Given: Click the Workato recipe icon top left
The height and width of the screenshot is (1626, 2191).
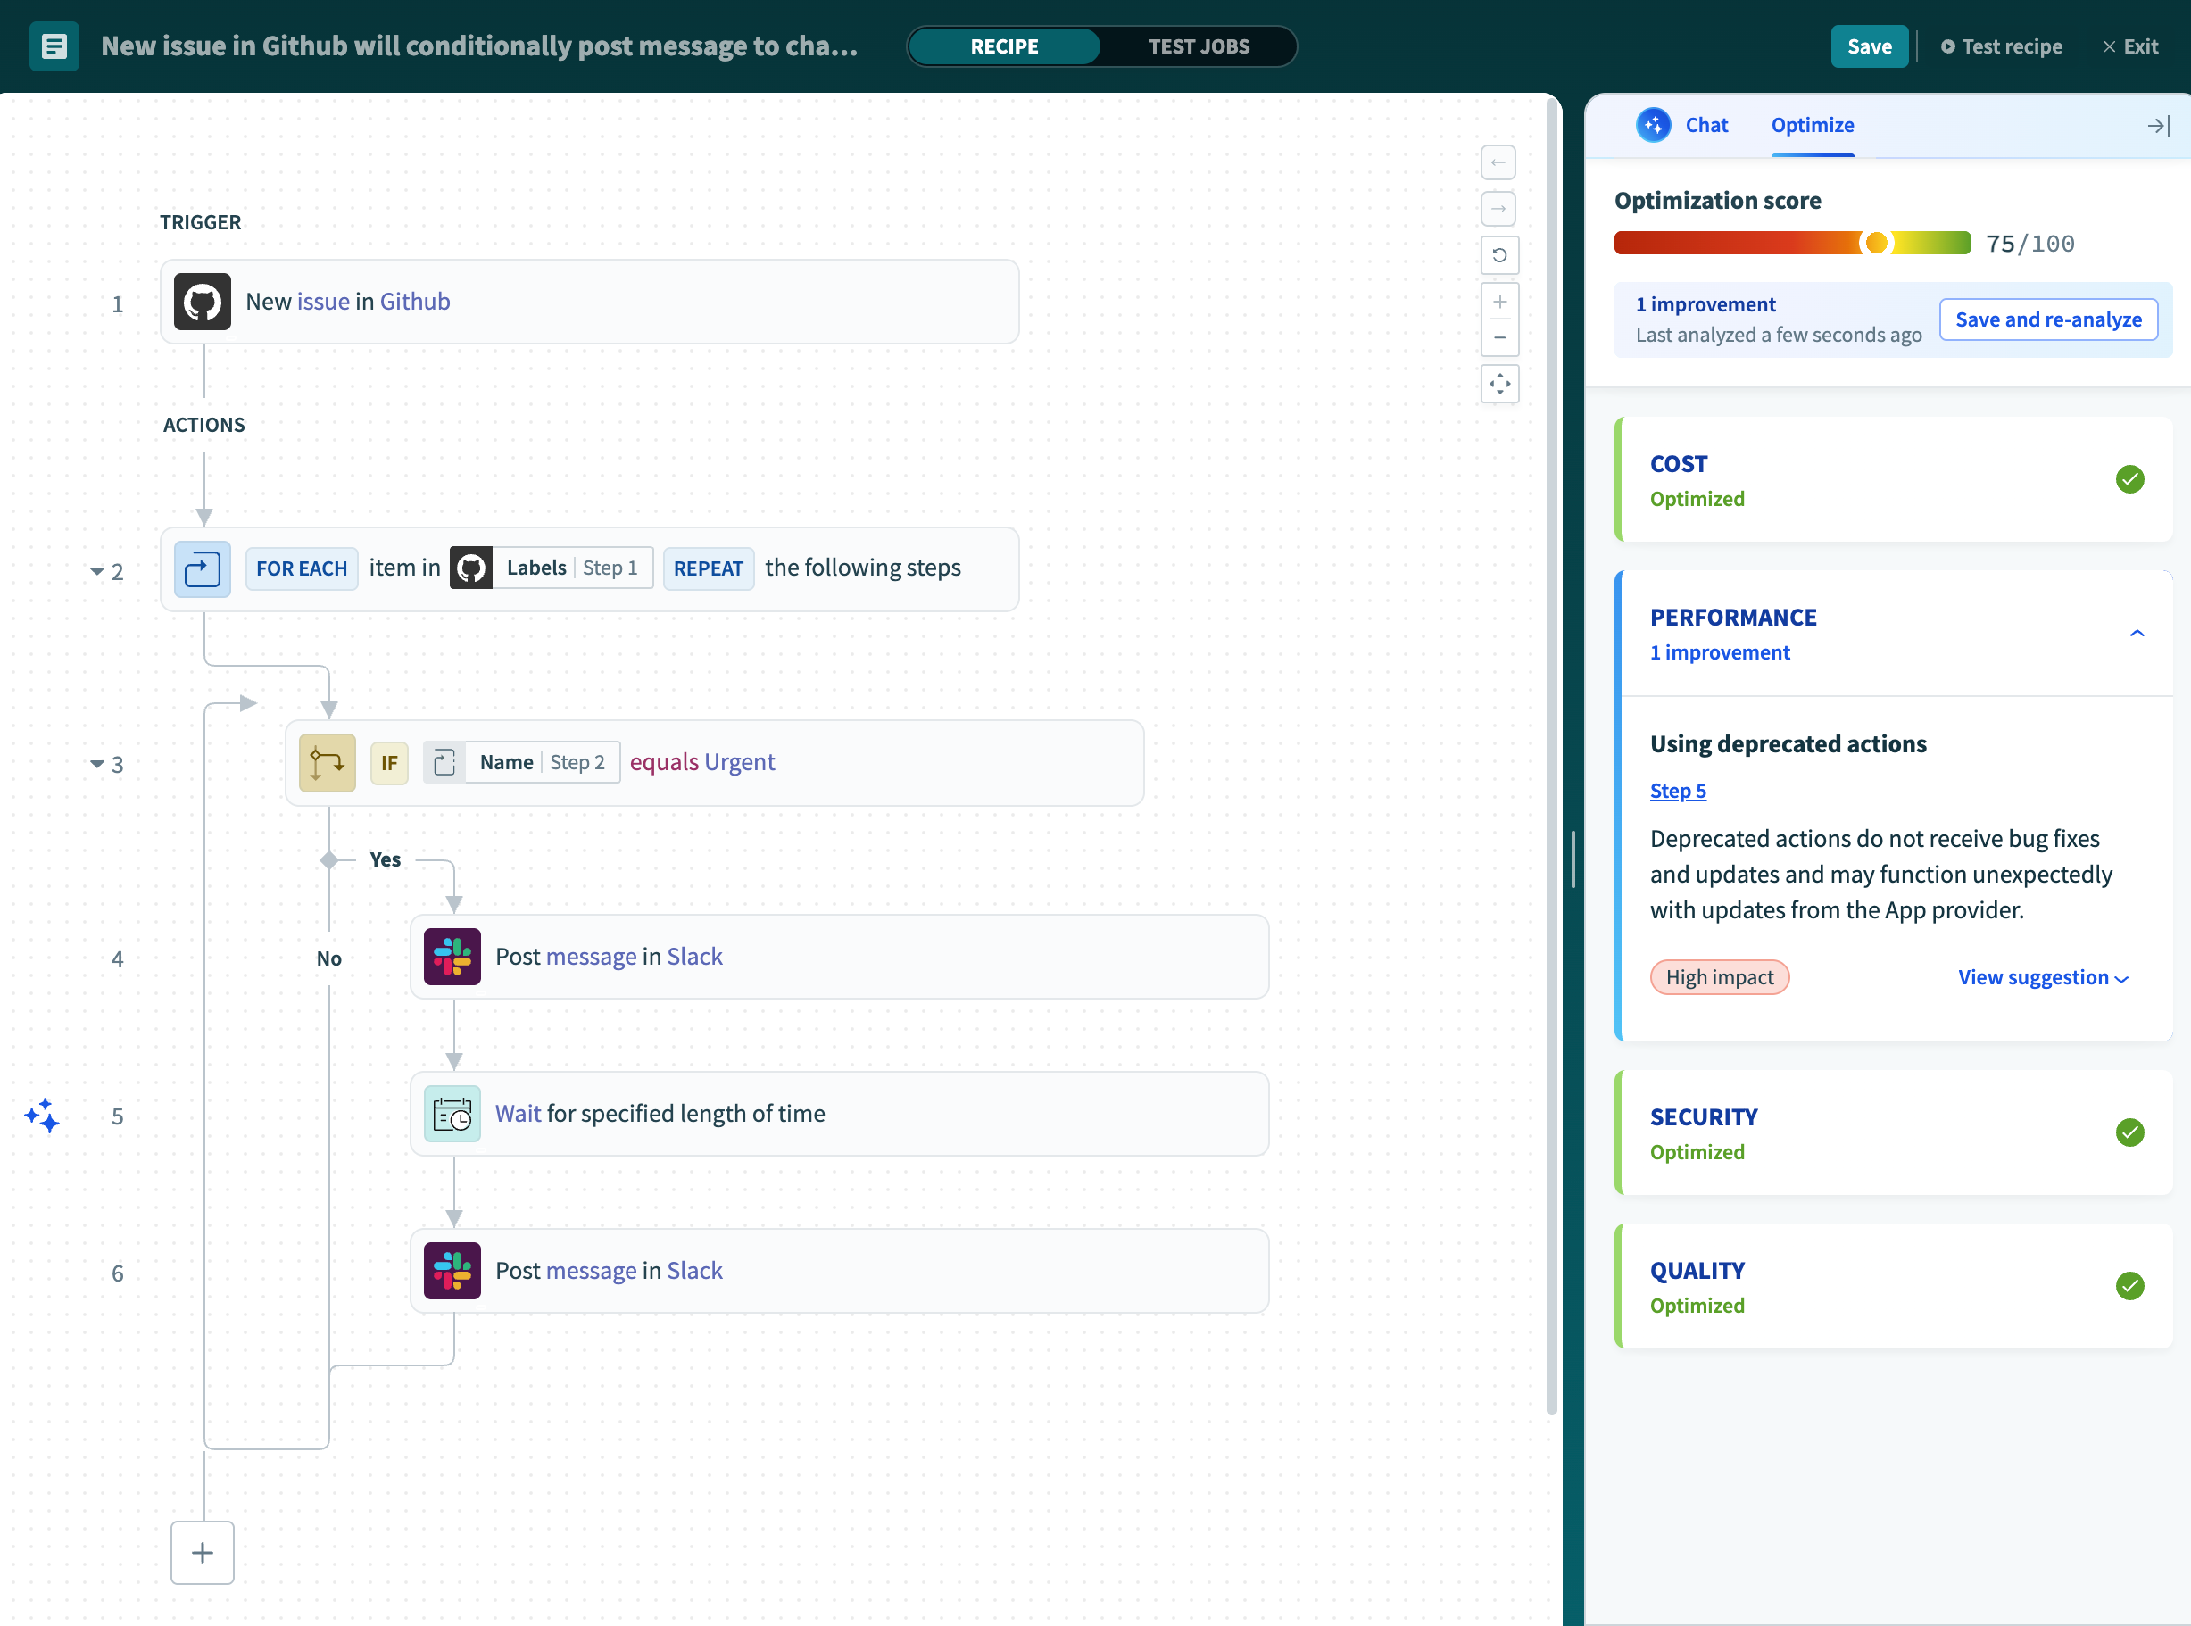Looking at the screenshot, I should pos(54,46).
